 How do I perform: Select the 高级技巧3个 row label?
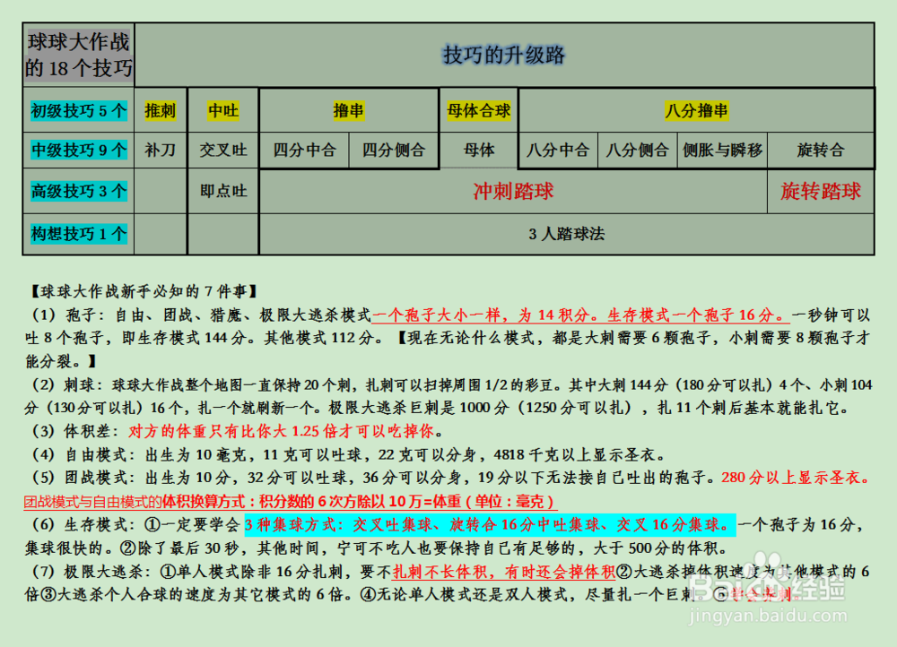tap(77, 191)
